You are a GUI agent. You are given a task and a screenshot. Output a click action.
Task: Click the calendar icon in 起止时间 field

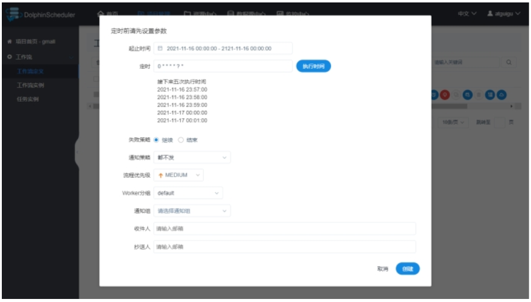point(160,48)
